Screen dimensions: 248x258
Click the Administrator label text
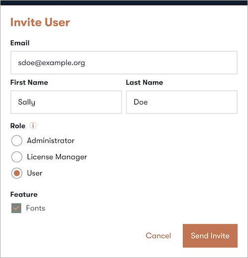51,141
